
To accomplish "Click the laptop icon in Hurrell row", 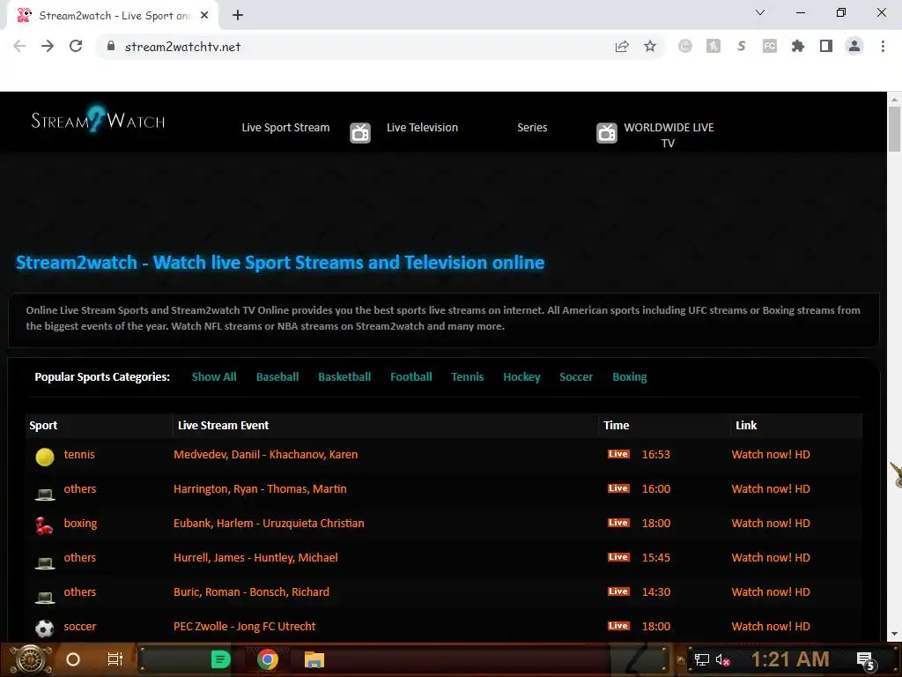I will tap(45, 562).
